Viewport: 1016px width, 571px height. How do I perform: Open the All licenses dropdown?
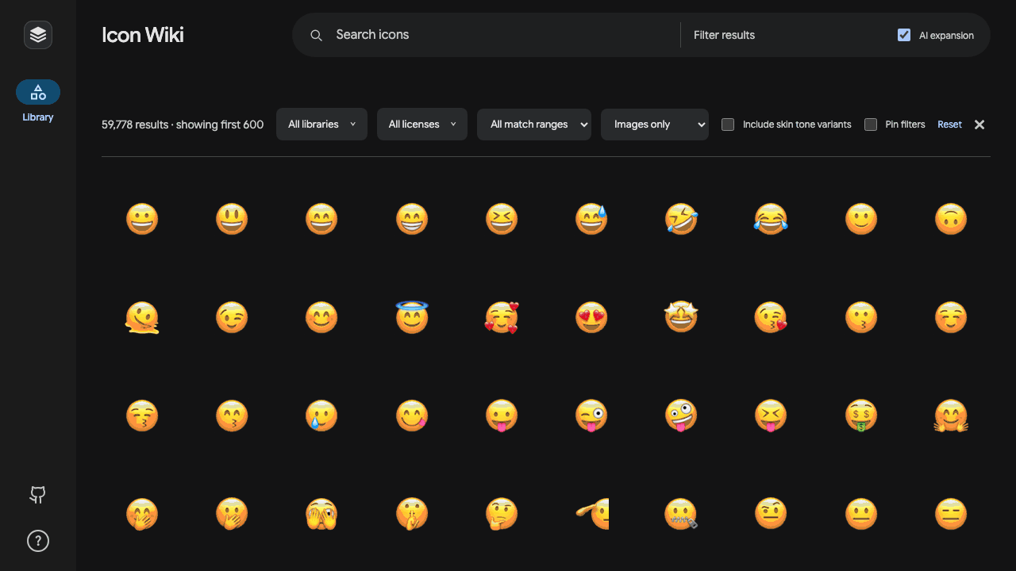point(422,125)
